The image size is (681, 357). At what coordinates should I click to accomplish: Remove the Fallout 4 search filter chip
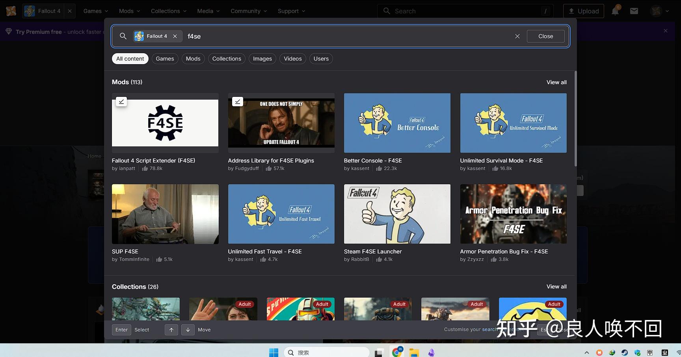(x=175, y=36)
